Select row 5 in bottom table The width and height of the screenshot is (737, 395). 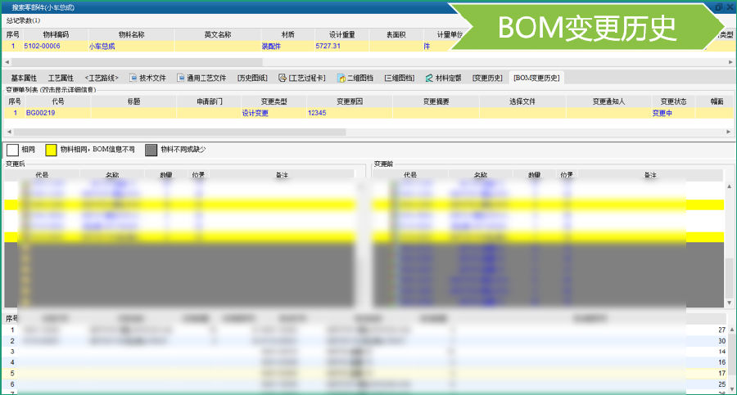(364, 374)
